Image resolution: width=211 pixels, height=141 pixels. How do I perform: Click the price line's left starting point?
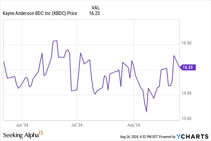tap(4, 62)
